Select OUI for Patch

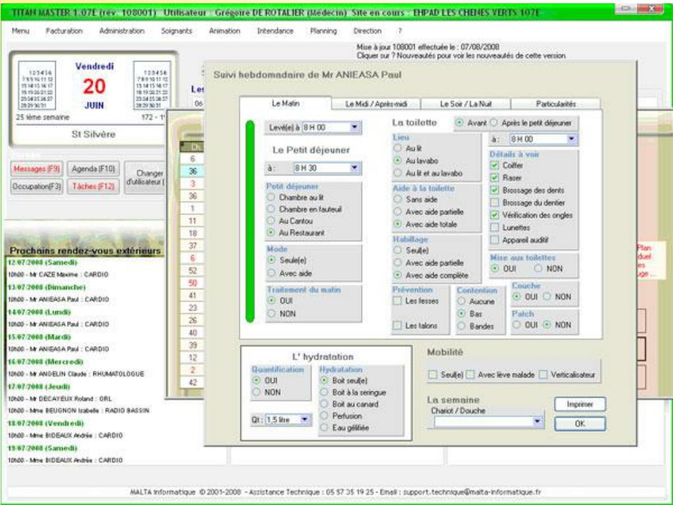517,325
